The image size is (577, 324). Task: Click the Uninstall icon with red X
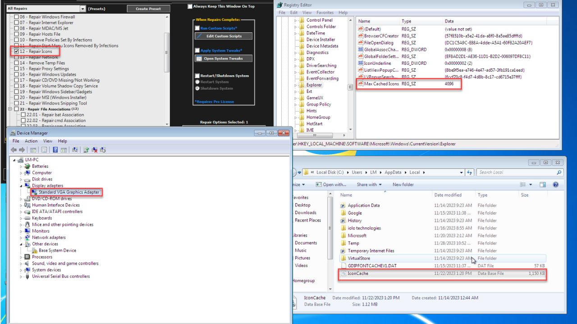(x=95, y=150)
